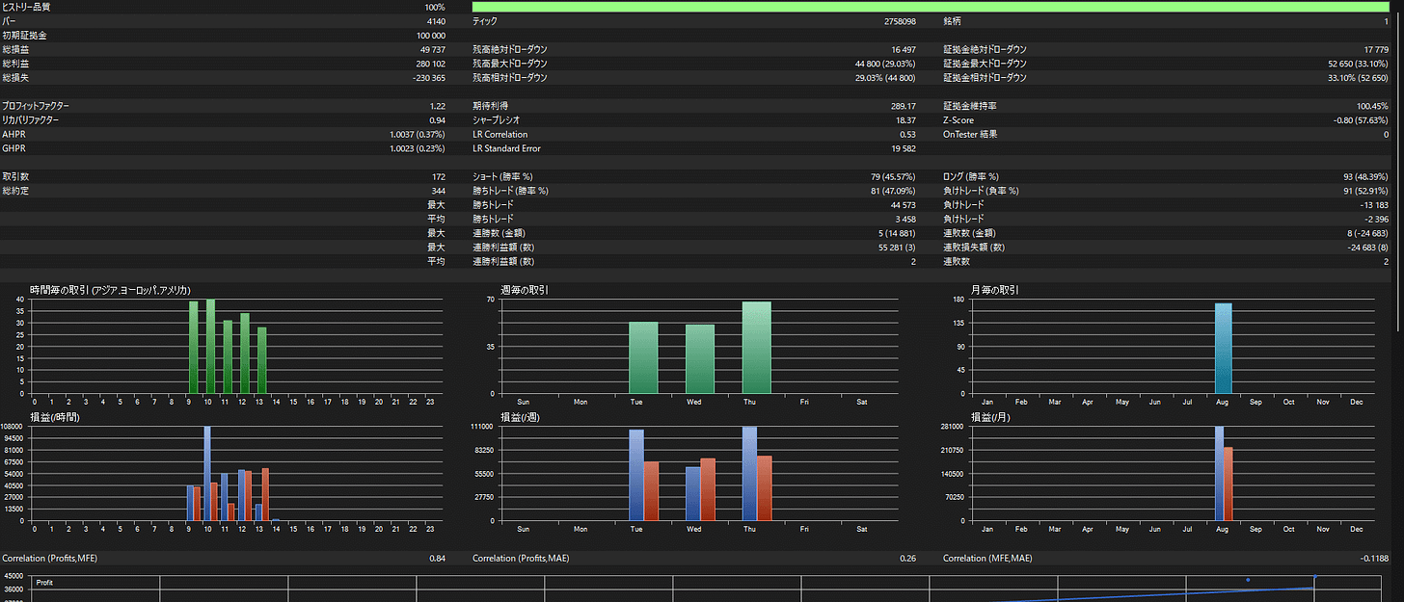Click the consecutive losses value 8 (-24 683)
The height and width of the screenshot is (602, 1404).
pyautogui.click(x=1366, y=233)
